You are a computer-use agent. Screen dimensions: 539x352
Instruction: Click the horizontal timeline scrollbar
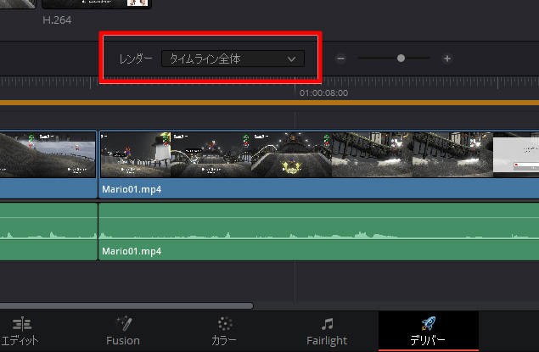(x=126, y=305)
